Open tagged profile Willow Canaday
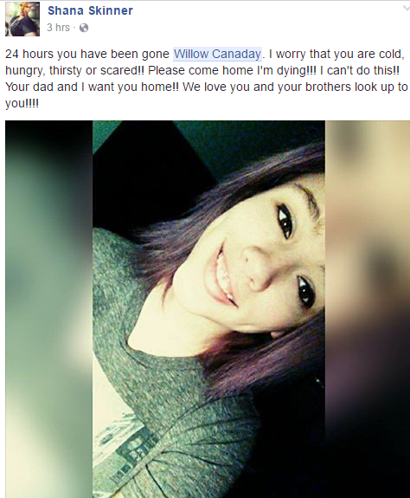410x498 pixels. click(x=217, y=54)
